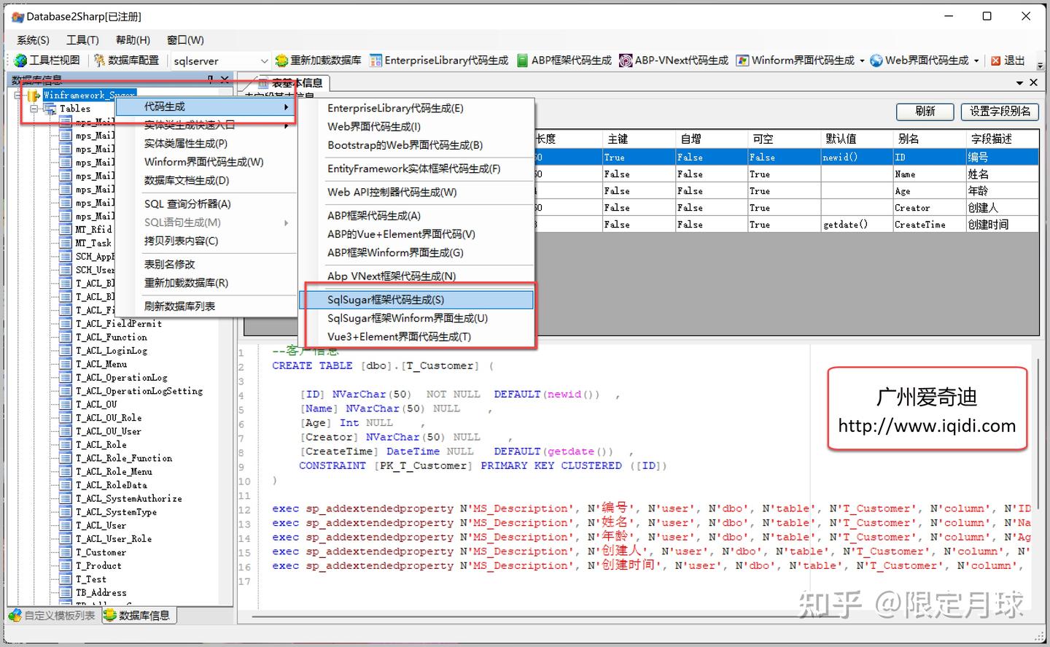Viewport: 1050px width, 647px height.
Task: Switch to the 自定义模板列表 tab
Action: point(52,616)
